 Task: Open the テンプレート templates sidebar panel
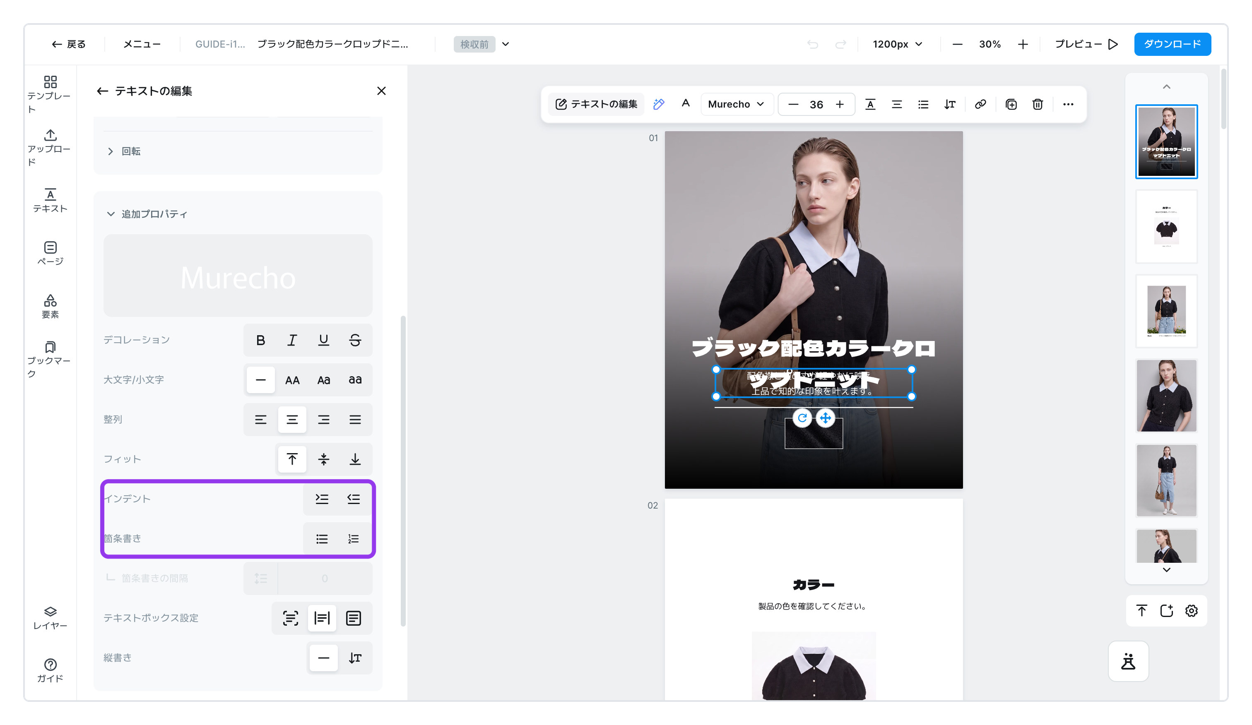tap(50, 94)
